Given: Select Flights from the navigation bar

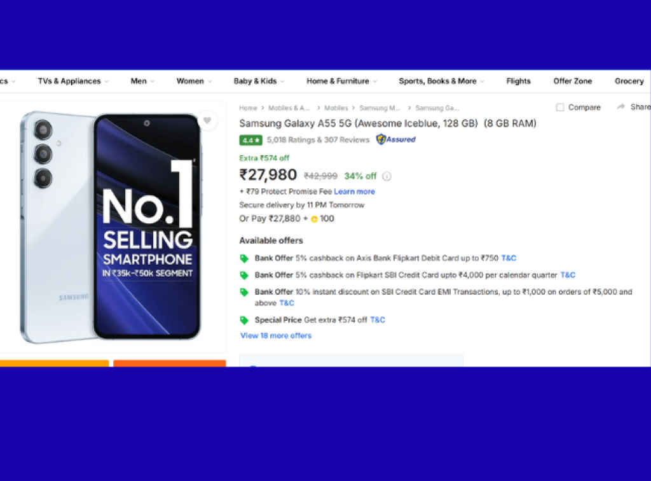Looking at the screenshot, I should (x=518, y=81).
